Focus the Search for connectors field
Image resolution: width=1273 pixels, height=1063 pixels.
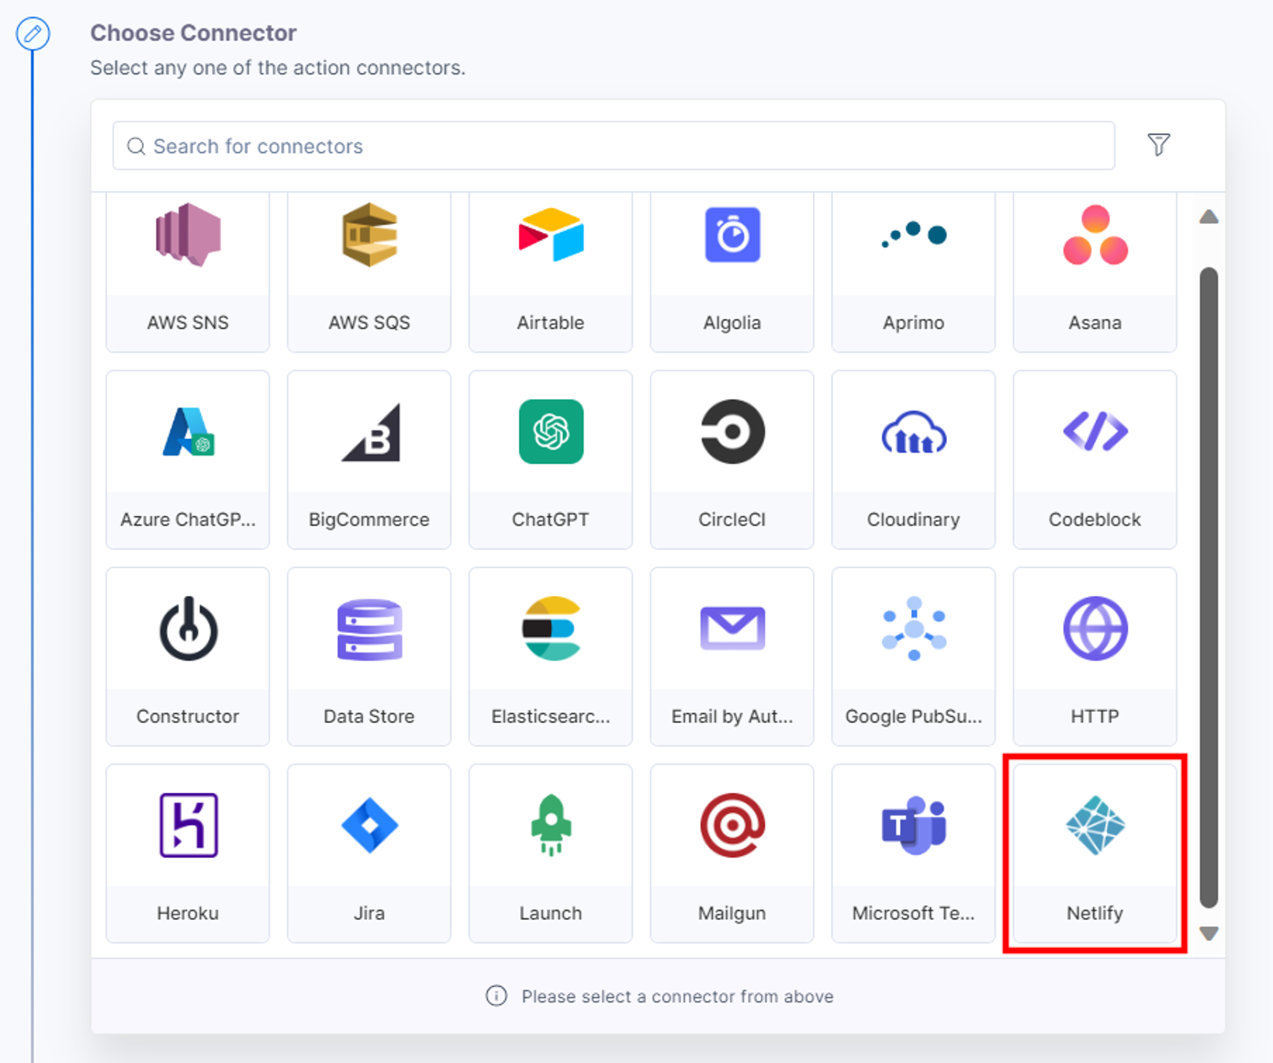click(x=614, y=146)
